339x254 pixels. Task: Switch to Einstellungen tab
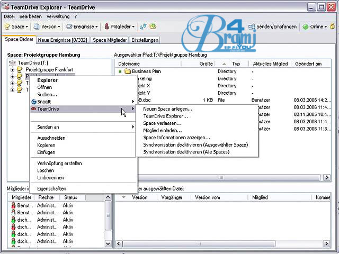click(x=145, y=40)
